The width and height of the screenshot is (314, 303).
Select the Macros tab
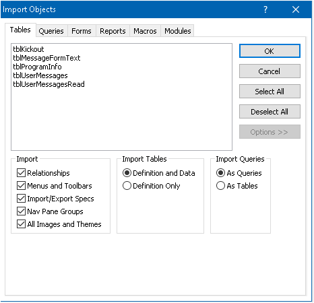tap(145, 31)
